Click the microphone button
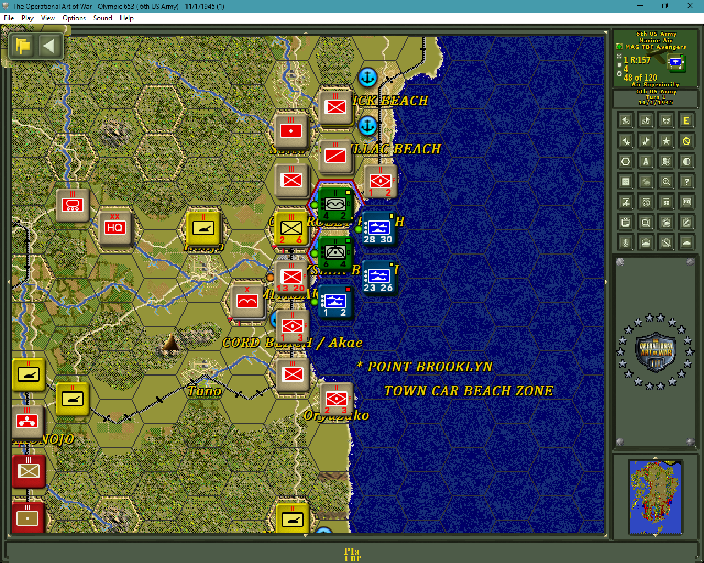704x563 pixels. pyautogui.click(x=626, y=242)
